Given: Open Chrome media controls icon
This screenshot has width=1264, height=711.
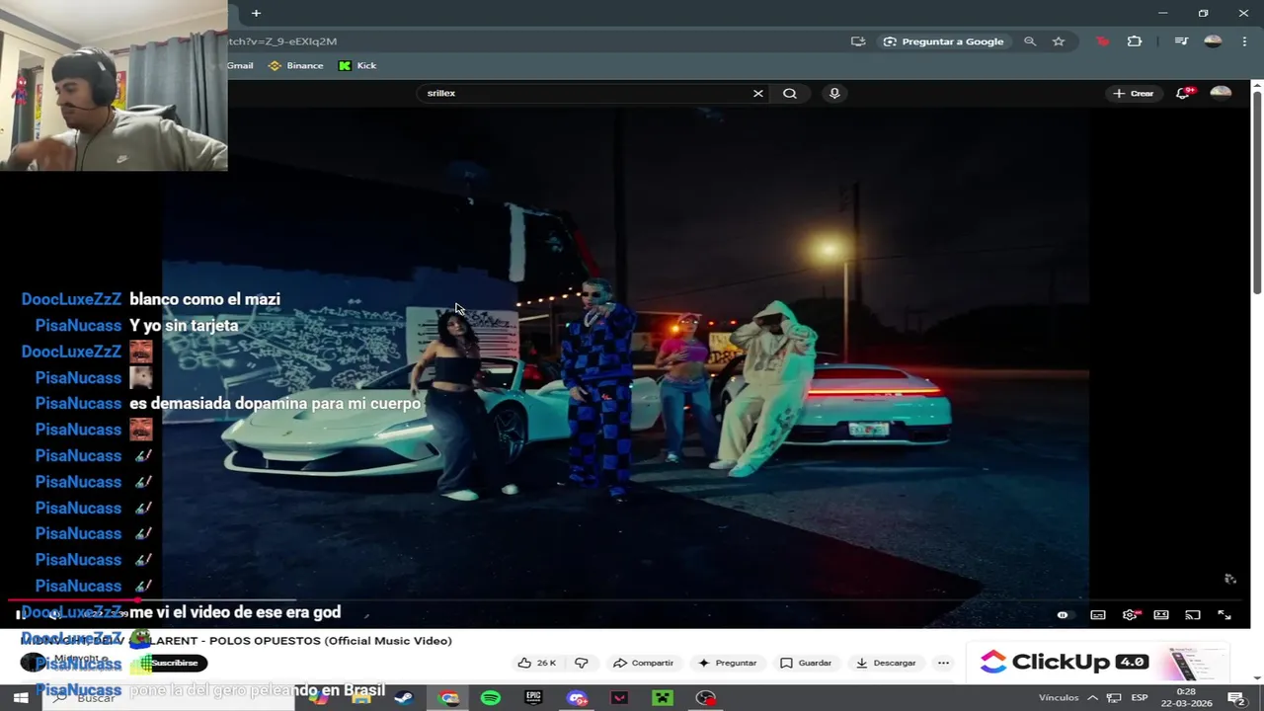Looking at the screenshot, I should [1181, 41].
